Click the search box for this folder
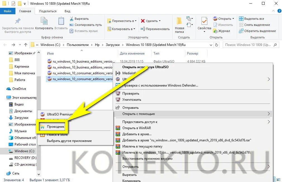 [251, 45]
